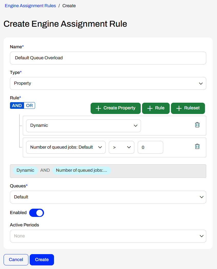217x269 pixels.
Task: Switch rule condition to OR
Action: pos(29,105)
